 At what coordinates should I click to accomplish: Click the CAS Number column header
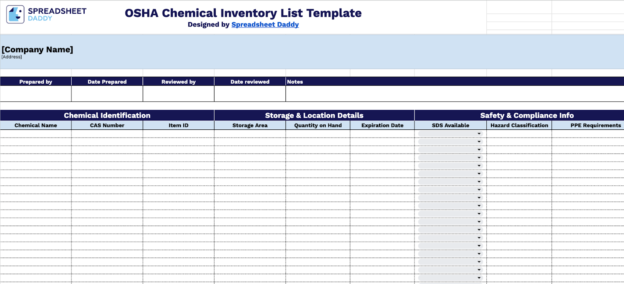[107, 125]
